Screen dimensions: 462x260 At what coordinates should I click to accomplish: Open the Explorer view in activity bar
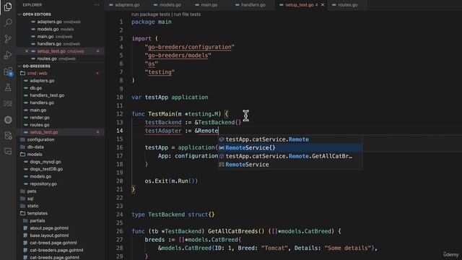[x=8, y=6]
